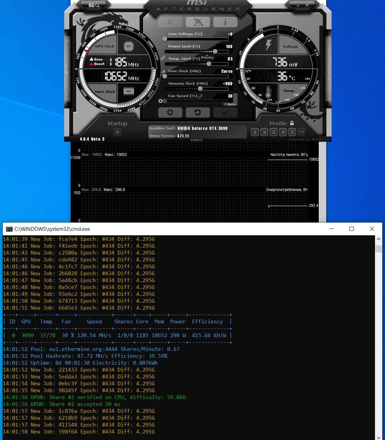Click NVIDIA GeForce RTX 3090 card name
This screenshot has width=385, height=440.
coord(203,128)
